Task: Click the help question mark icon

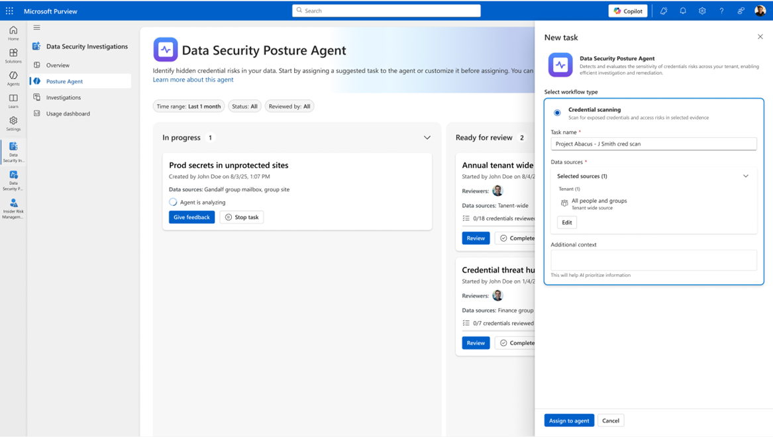Action: pyautogui.click(x=721, y=11)
